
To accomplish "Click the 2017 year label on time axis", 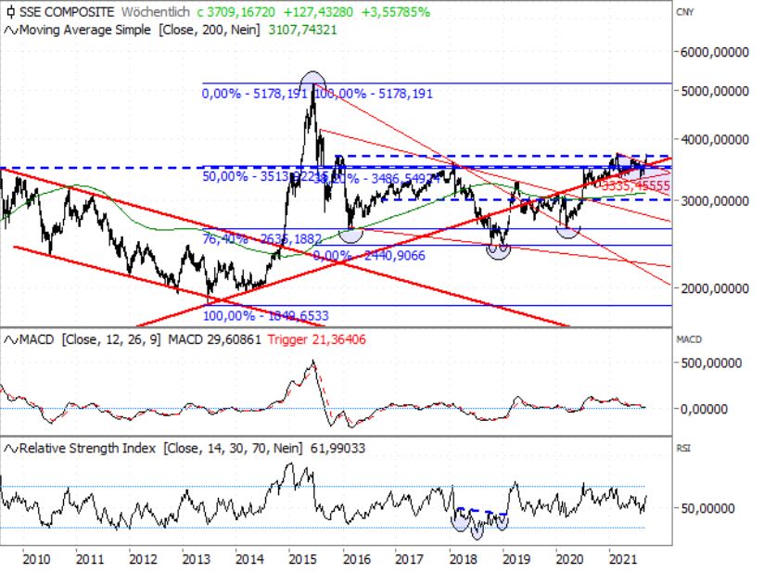I will point(409,559).
